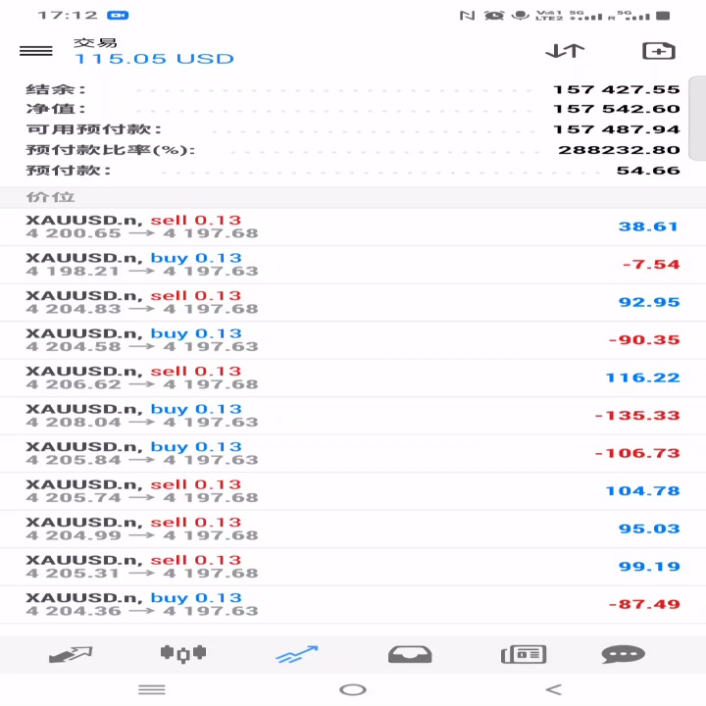
Task: Select sell position opened at 4 206.62
Action: (x=353, y=378)
